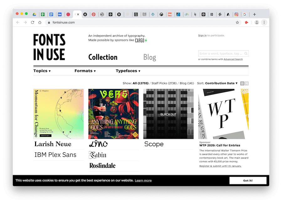This screenshot has width=282, height=203.
Task: Click the Fonts In Use logo
Action: (49, 47)
